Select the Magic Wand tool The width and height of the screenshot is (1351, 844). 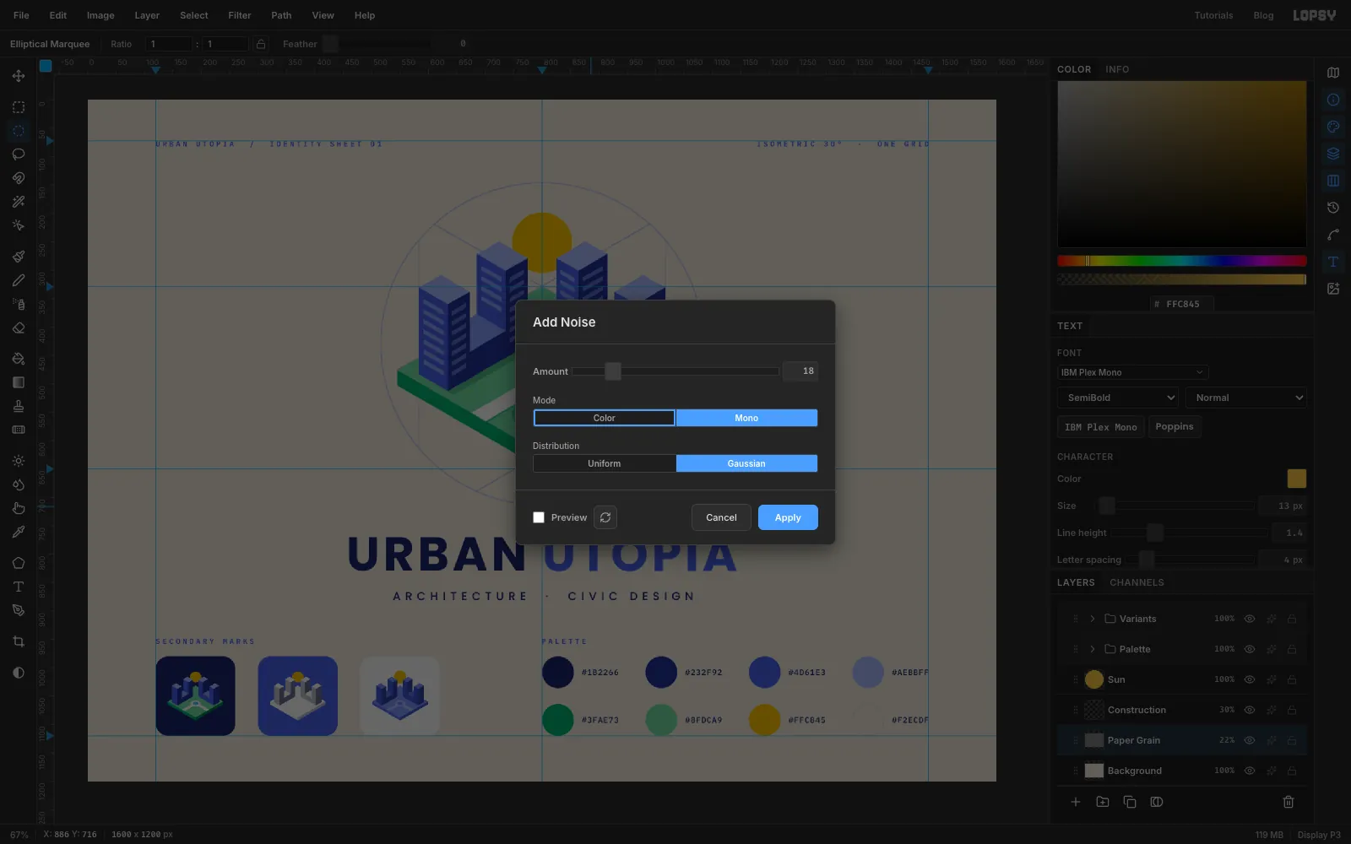[x=19, y=202]
